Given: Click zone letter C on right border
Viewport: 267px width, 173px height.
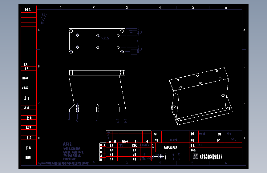Looking at the screenshot, I should pyautogui.click(x=244, y=102).
